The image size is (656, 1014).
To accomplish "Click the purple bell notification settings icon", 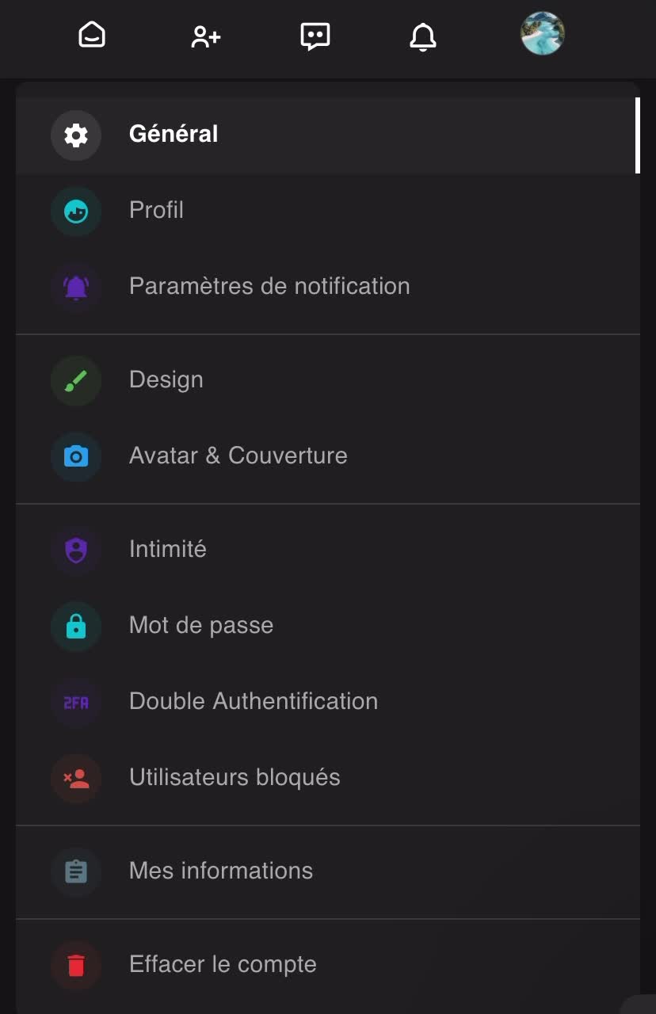I will coord(76,288).
